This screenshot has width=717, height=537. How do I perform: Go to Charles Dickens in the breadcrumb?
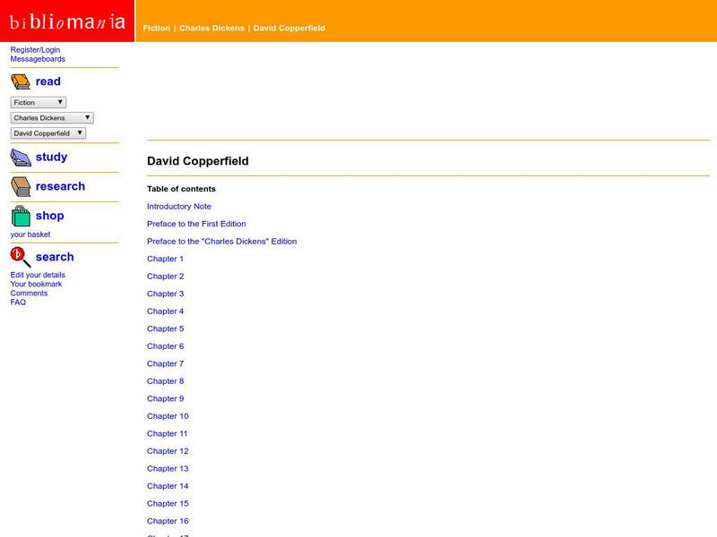[212, 28]
